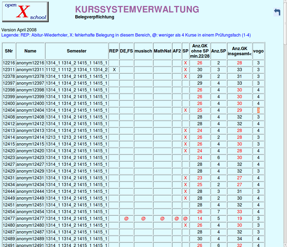287x247 pixels.
Task: Click the Name column header
Action: coord(30,51)
